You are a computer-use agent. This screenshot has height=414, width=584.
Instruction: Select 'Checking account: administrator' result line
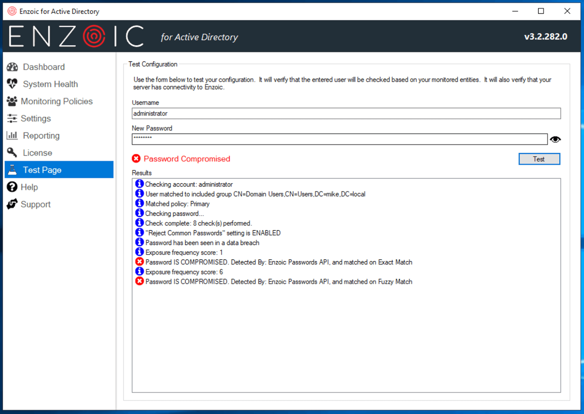tap(189, 184)
